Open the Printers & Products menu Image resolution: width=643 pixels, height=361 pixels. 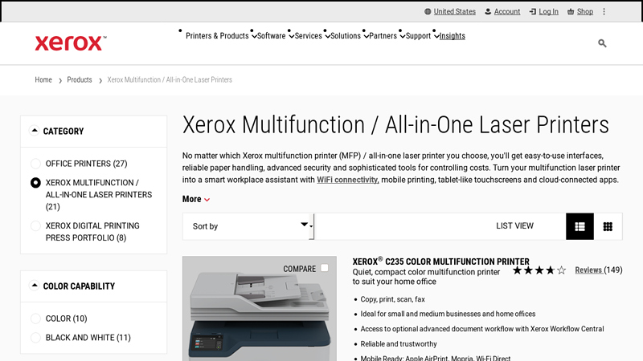pos(217,36)
